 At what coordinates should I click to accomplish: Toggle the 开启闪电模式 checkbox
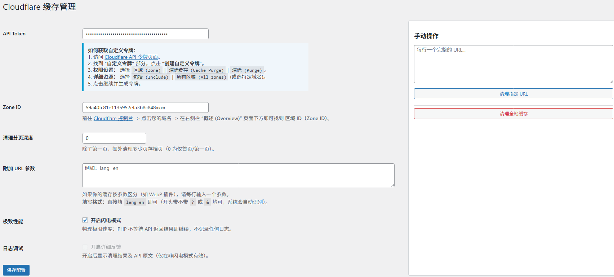point(85,220)
